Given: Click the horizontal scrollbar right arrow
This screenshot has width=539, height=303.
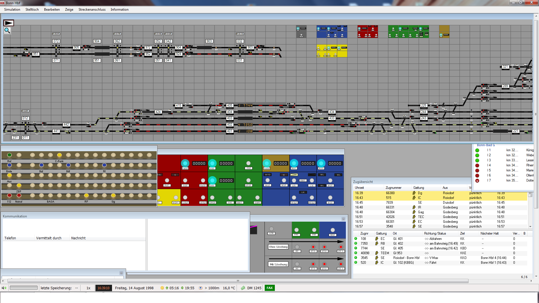Looking at the screenshot, I should click(x=531, y=281).
